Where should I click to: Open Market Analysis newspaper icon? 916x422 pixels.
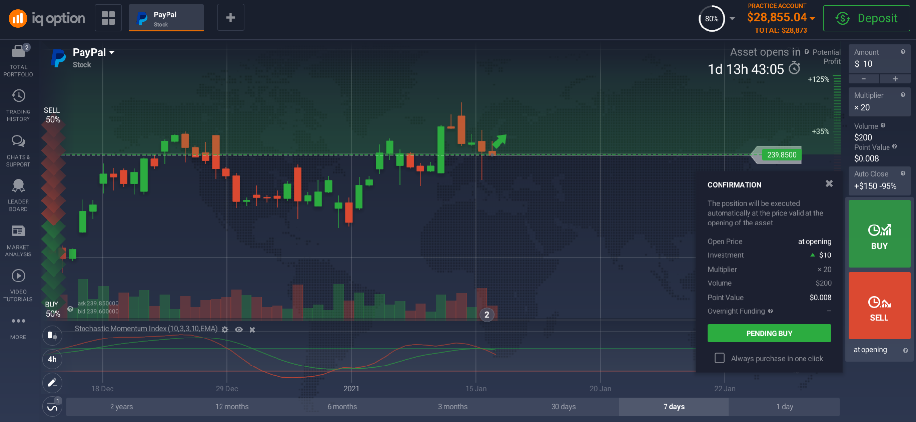click(x=18, y=231)
